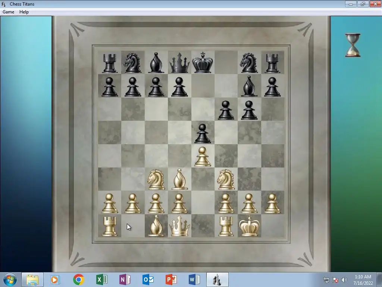This screenshot has width=382, height=287.
Task: Select the black rook on a8
Action: (x=110, y=63)
